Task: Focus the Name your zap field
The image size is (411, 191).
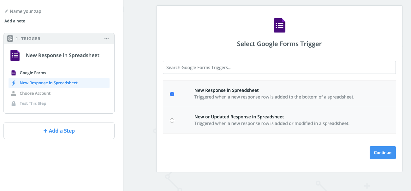Action: click(61, 11)
